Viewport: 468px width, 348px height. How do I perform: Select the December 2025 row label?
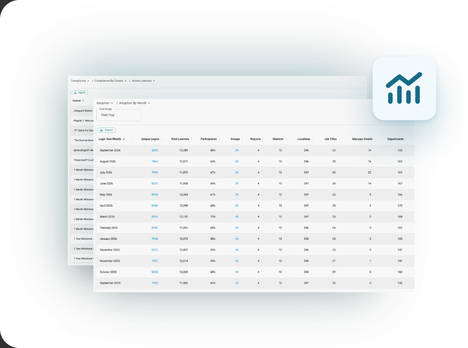(110, 249)
